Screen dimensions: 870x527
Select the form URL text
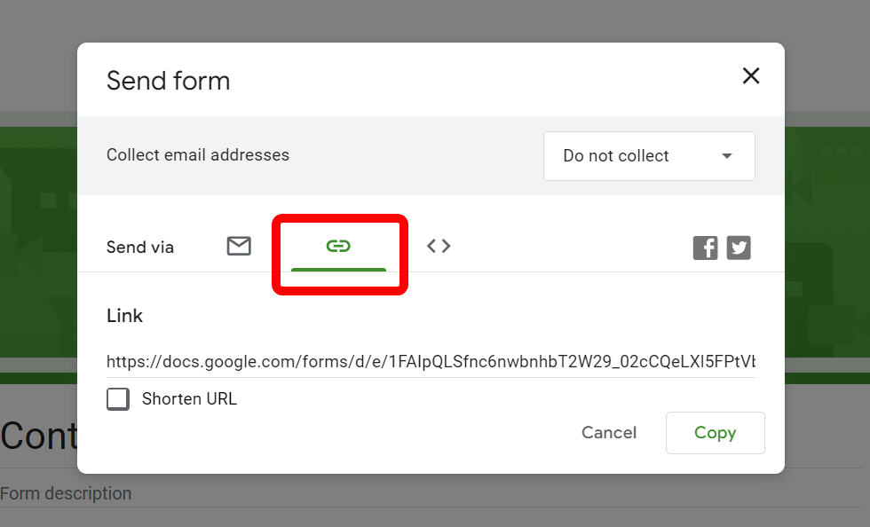coord(430,360)
